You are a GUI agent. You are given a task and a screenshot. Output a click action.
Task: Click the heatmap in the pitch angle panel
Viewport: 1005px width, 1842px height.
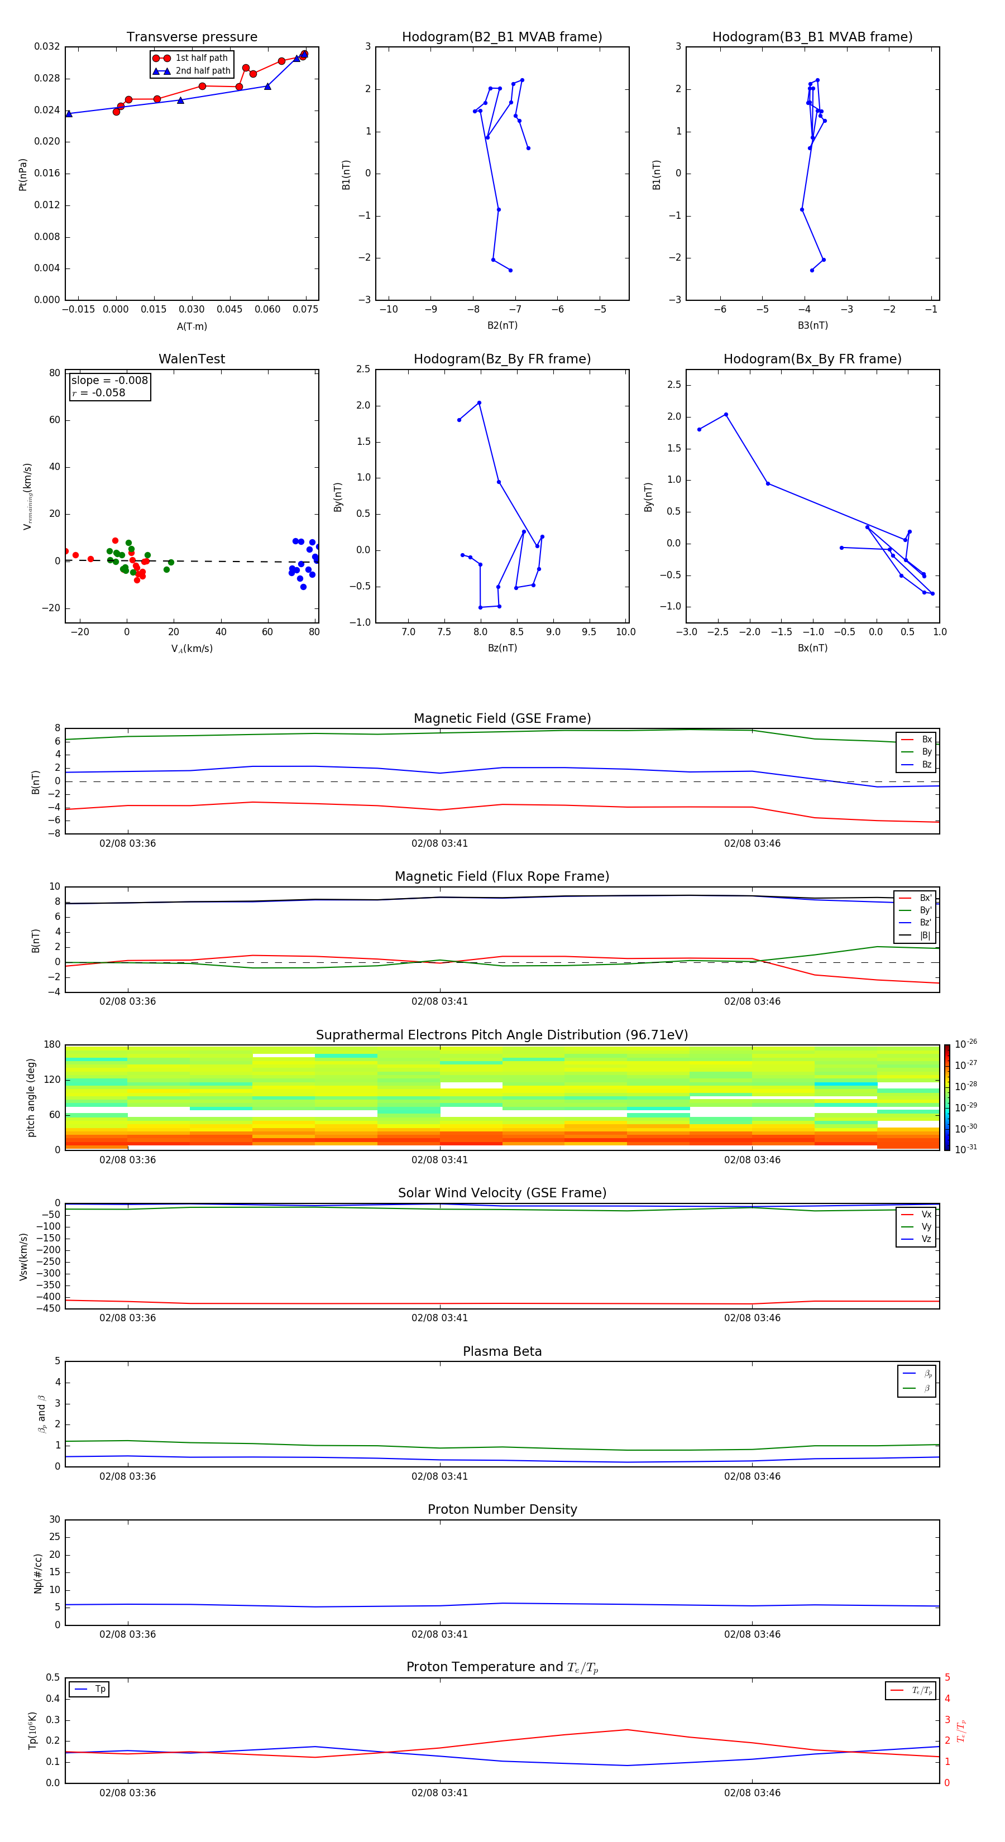coord(502,1097)
